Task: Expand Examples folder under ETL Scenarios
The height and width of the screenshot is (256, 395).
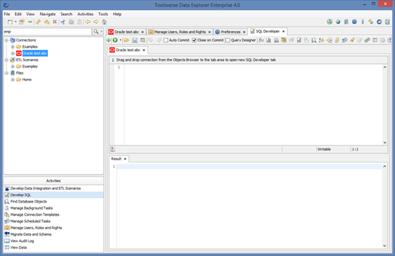Action: [13, 66]
